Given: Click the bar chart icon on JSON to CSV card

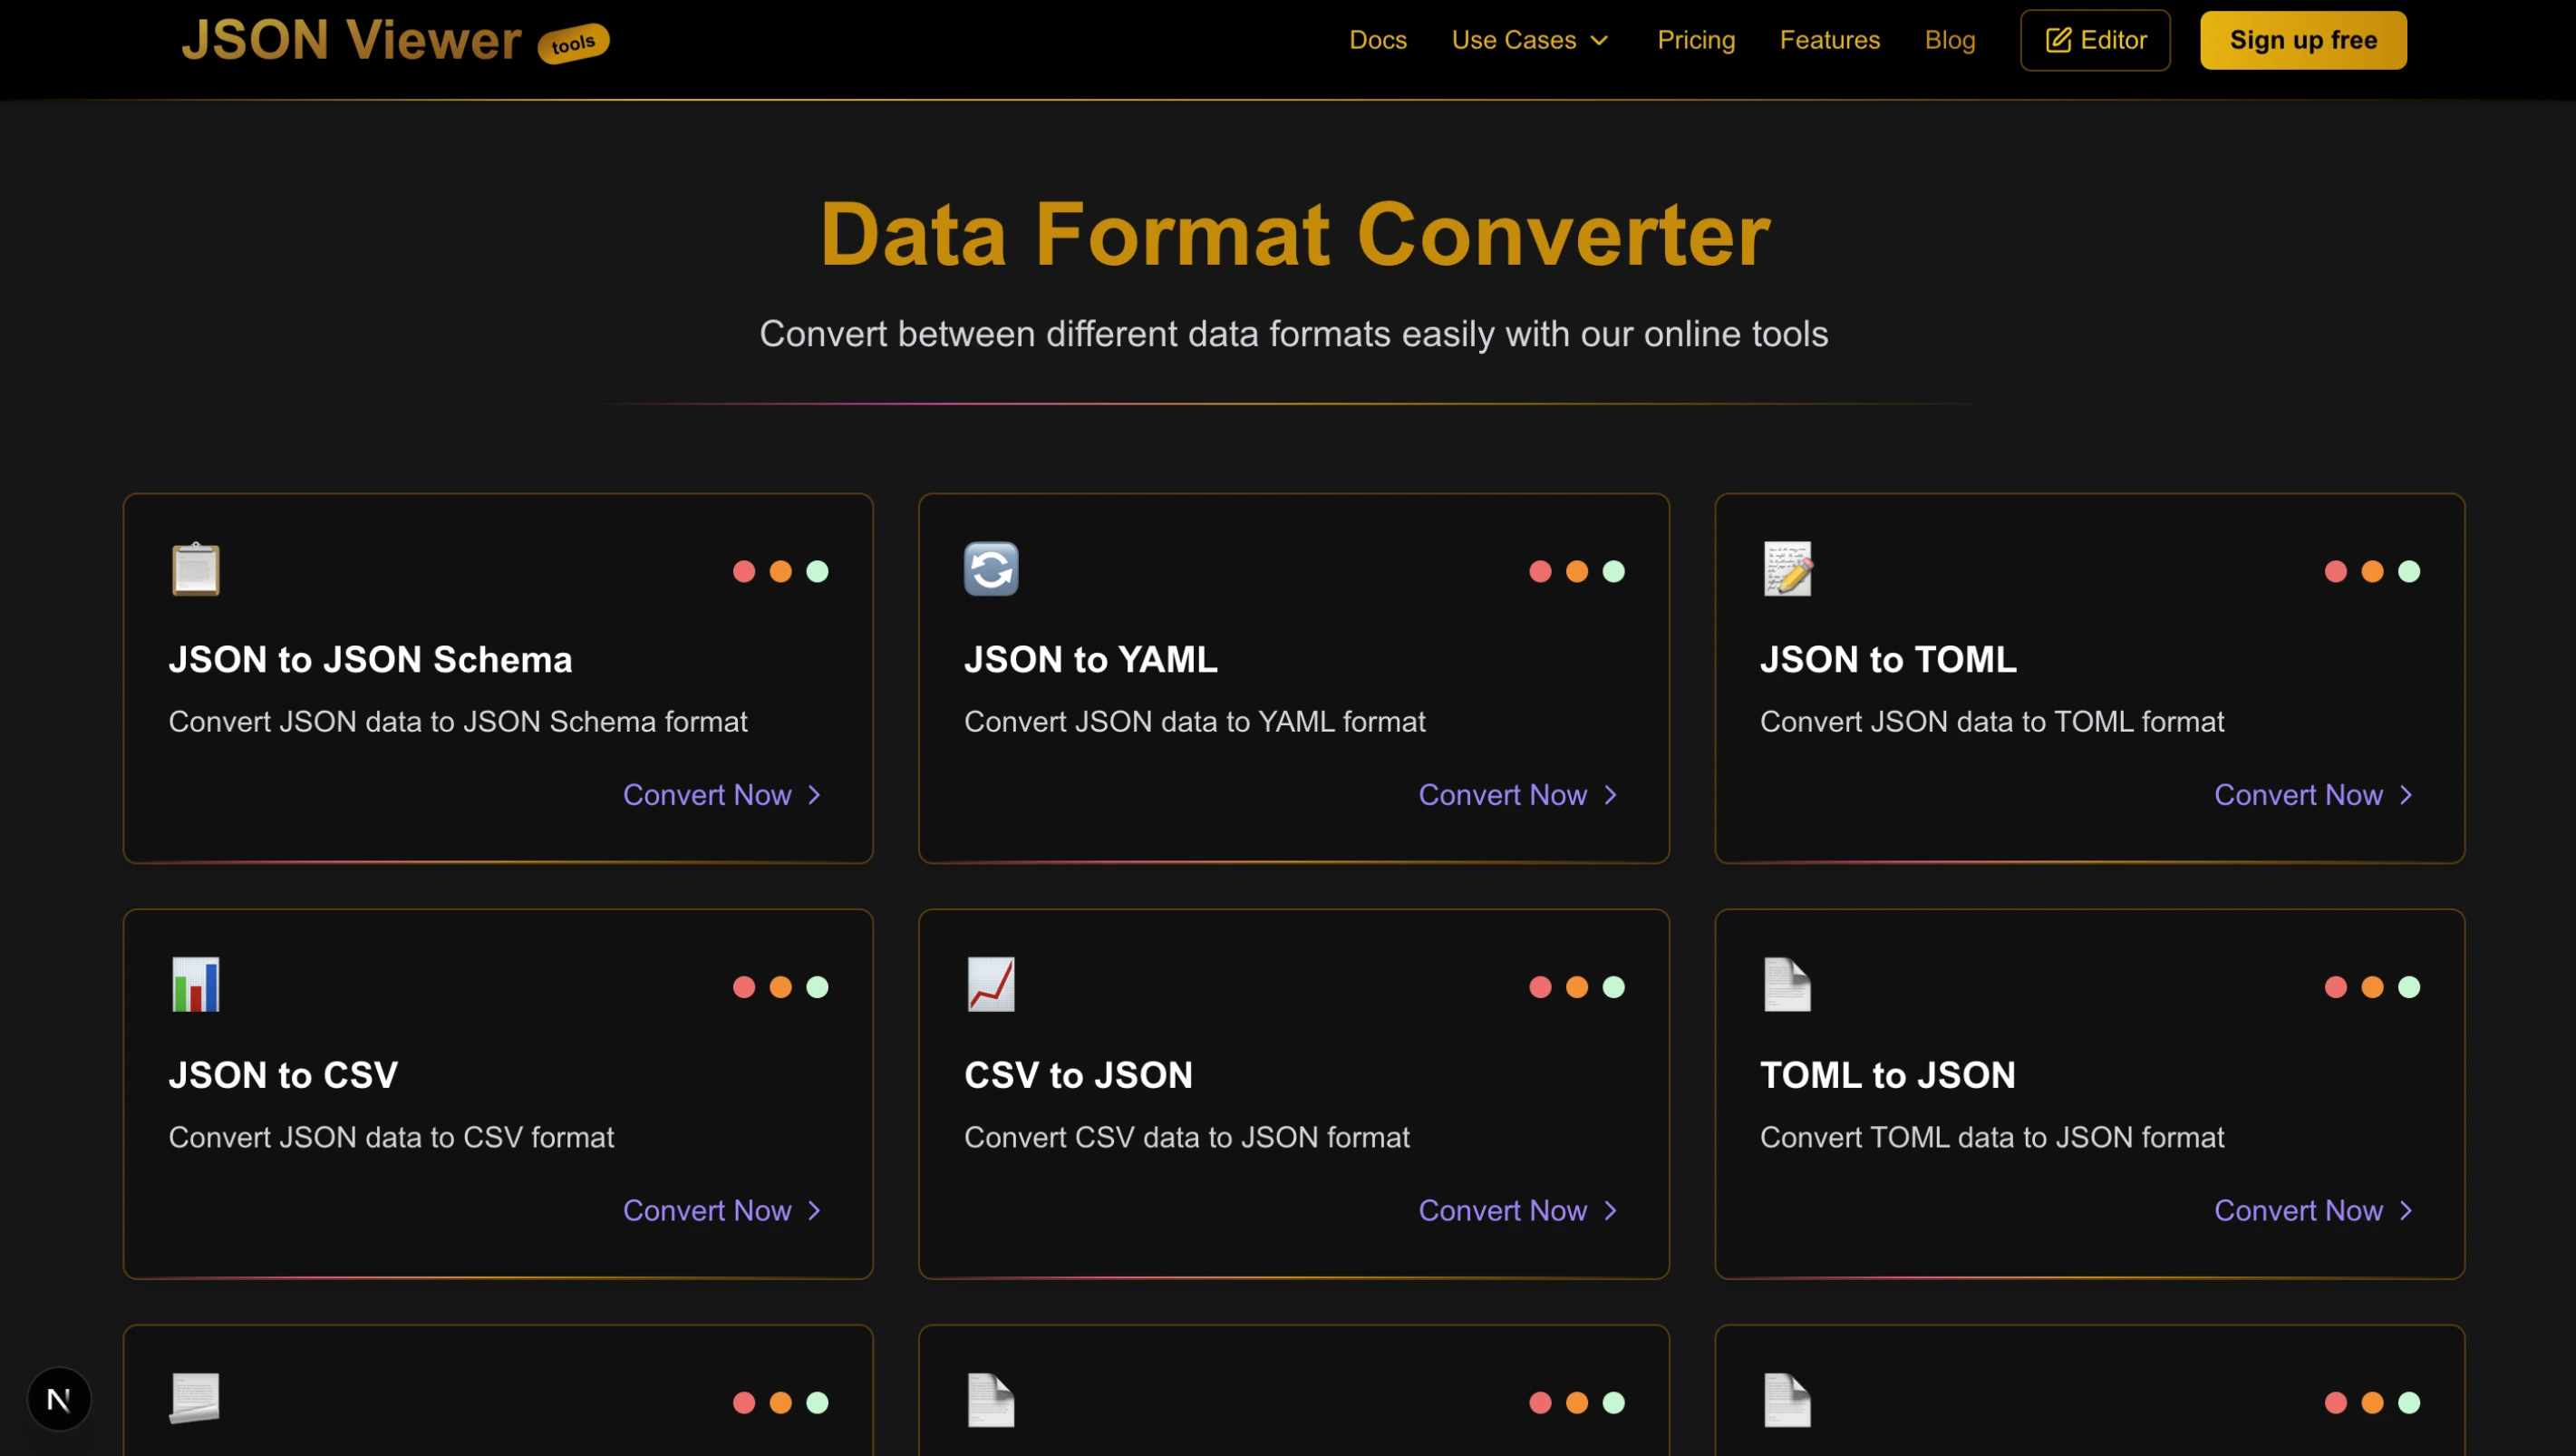Looking at the screenshot, I should (196, 986).
